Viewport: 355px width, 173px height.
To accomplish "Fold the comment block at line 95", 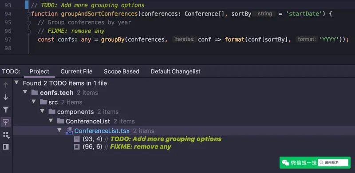I will [28, 23].
